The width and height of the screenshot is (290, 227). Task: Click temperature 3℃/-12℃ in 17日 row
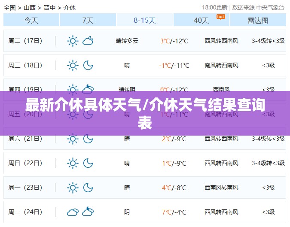tap(174, 41)
